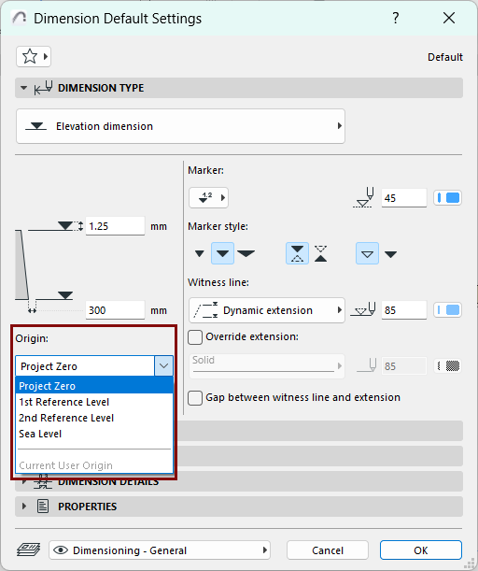Select the medium filled triangle marker style
The width and height of the screenshot is (478, 571).
[x=222, y=253]
